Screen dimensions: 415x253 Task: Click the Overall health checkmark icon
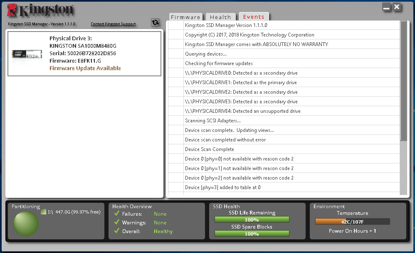pos(116,231)
